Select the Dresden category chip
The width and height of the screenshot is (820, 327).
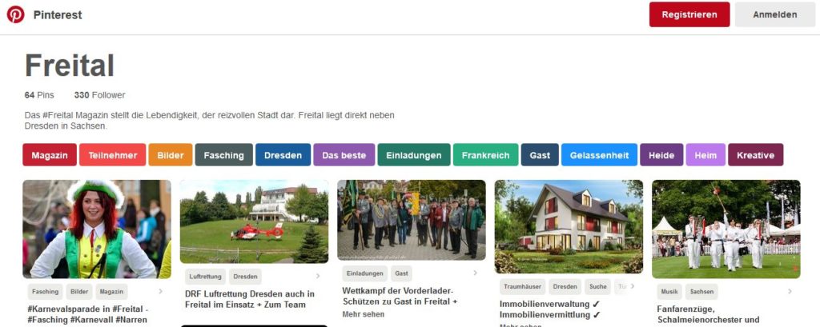coord(283,155)
